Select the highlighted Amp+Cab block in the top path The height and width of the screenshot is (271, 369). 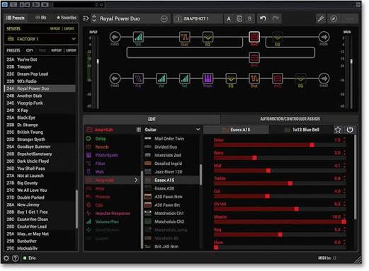[x=254, y=37]
